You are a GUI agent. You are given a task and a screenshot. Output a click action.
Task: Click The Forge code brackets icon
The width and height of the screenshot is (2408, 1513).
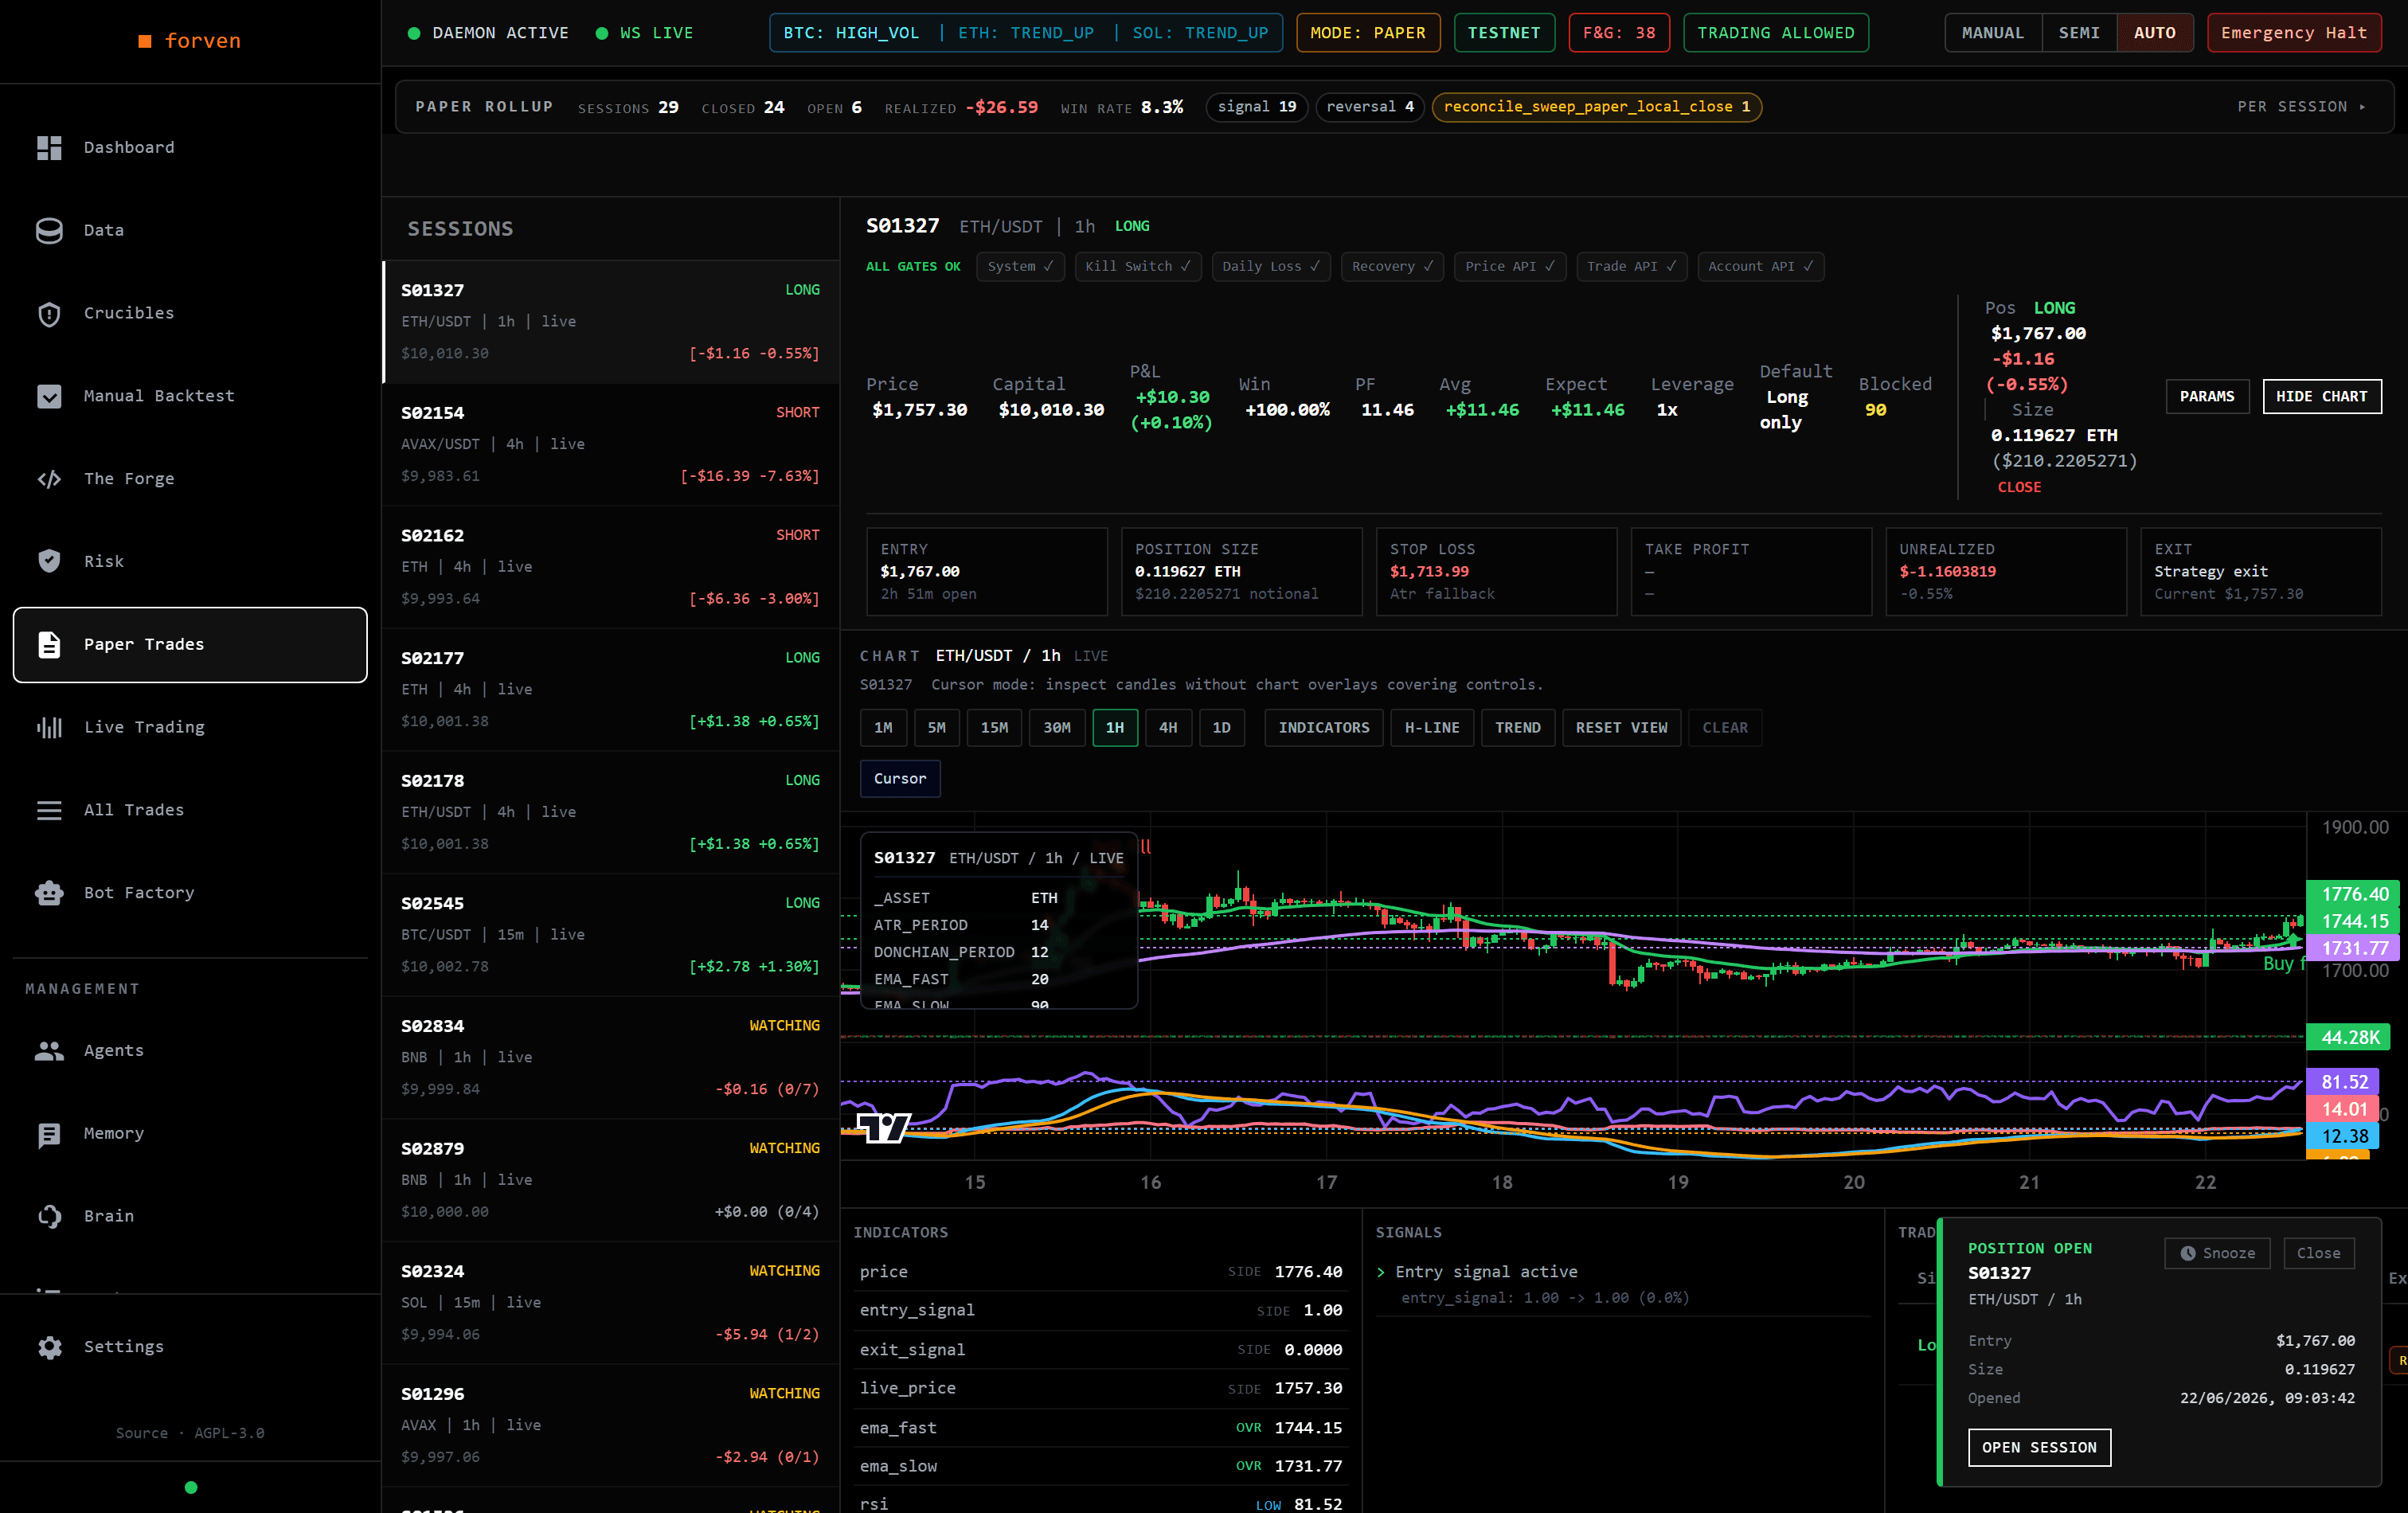pyautogui.click(x=49, y=479)
